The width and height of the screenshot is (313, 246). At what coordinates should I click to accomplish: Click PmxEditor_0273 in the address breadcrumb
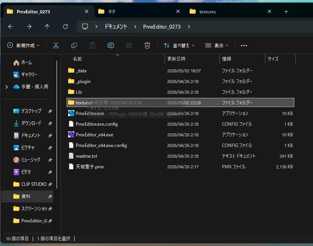coord(162,27)
